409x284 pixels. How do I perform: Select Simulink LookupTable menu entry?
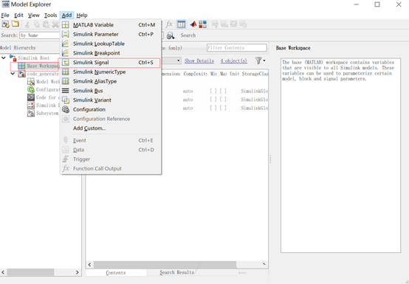pyautogui.click(x=111, y=44)
